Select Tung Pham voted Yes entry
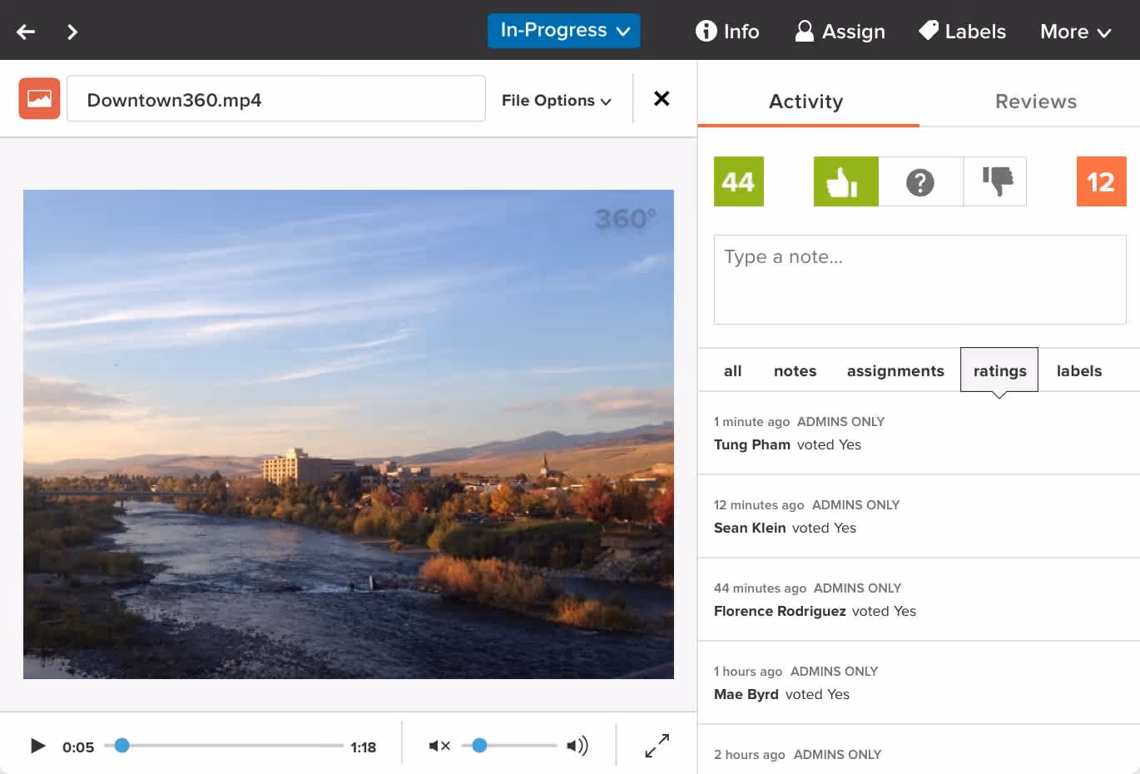 [919, 434]
